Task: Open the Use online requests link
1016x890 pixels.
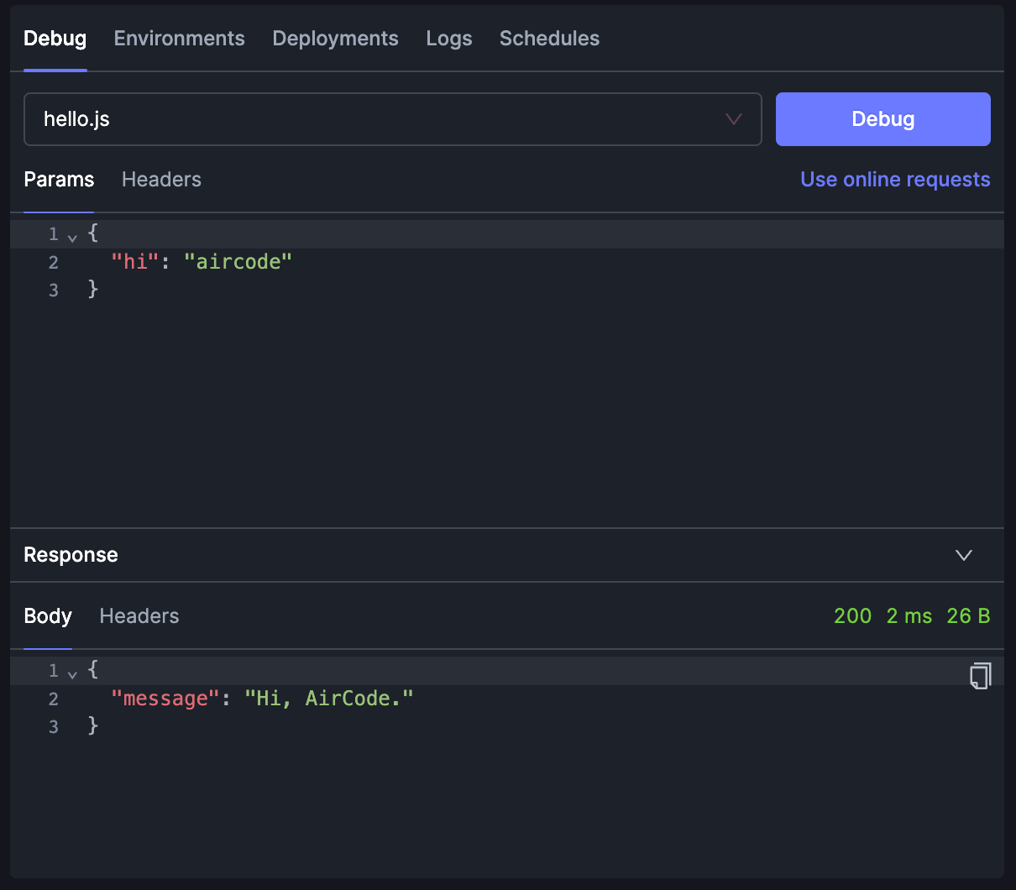Action: 895,180
